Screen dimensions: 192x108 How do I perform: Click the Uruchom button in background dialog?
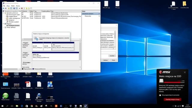[x=112, y=56]
